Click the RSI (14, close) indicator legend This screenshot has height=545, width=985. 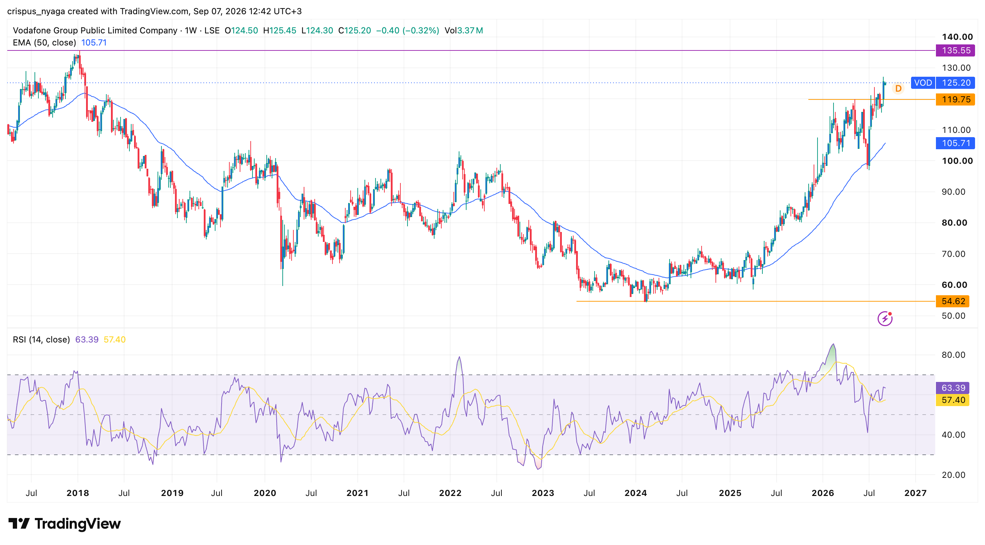(41, 340)
